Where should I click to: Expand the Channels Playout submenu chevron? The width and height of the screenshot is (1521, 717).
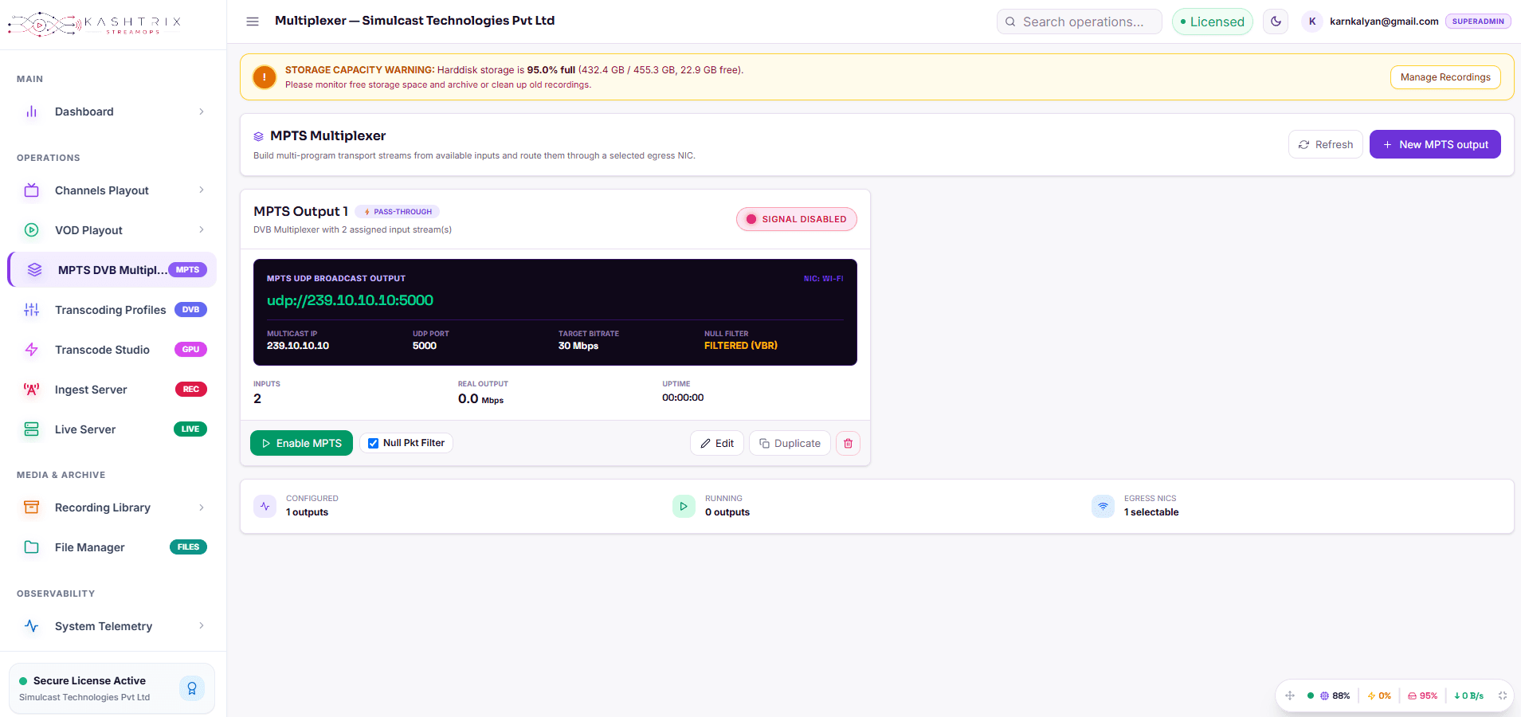pyautogui.click(x=202, y=190)
